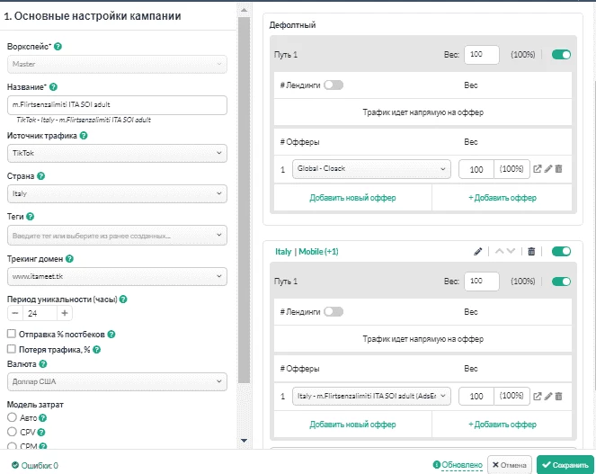The height and width of the screenshot is (474, 596).
Task: Open the Валюта dropdown showing Доллар США
Action: click(117, 381)
